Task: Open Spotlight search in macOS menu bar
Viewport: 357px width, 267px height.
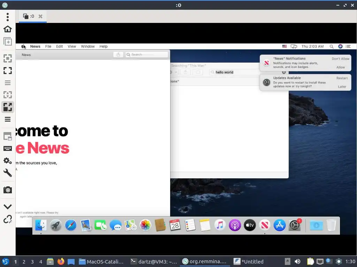Action: coord(332,46)
